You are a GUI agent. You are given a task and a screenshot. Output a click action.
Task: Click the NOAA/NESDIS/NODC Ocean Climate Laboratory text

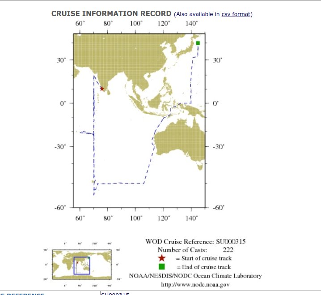pos(195,276)
